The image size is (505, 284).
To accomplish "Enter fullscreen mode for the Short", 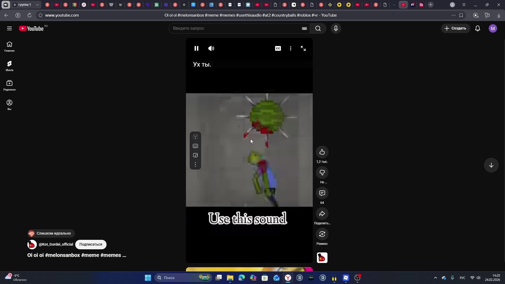I will click(x=303, y=48).
